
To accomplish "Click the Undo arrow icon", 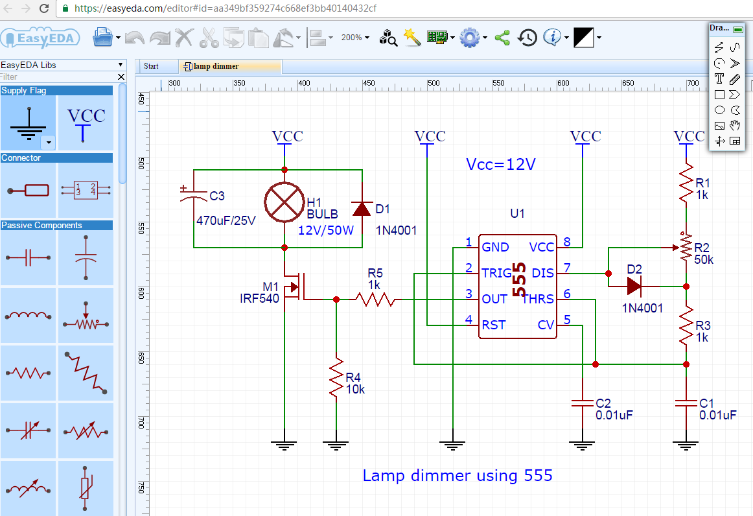I will point(135,38).
